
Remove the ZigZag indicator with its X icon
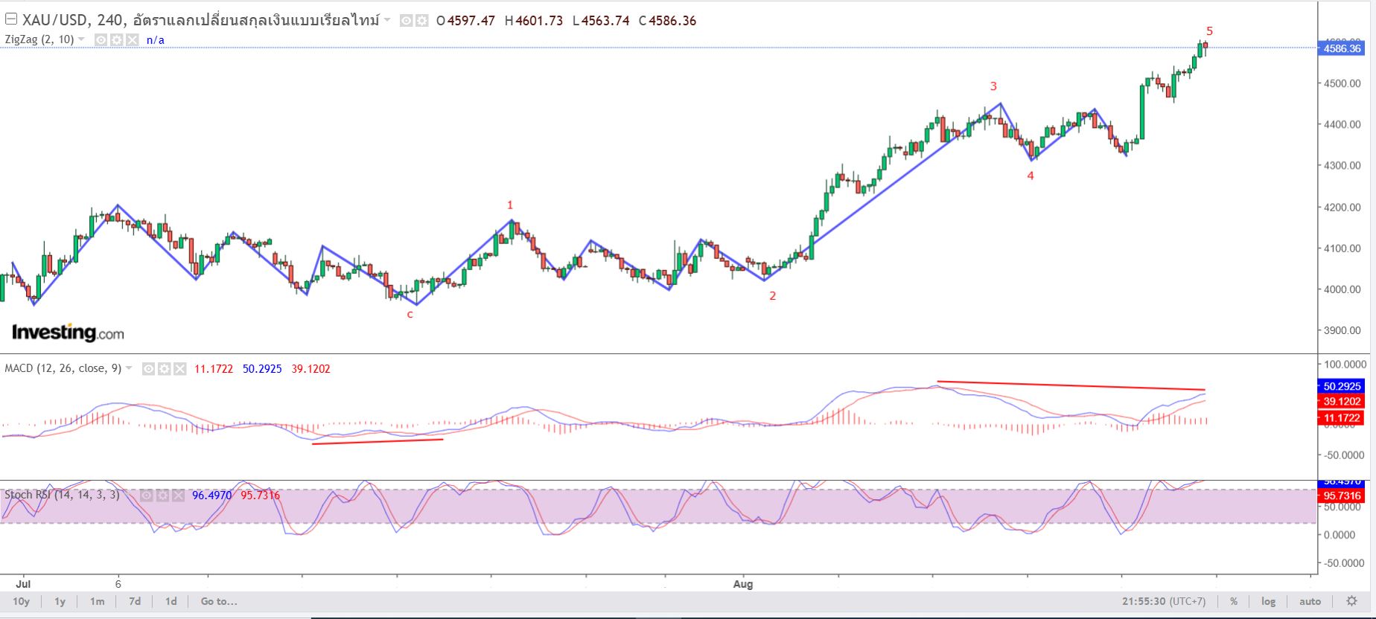[x=132, y=39]
